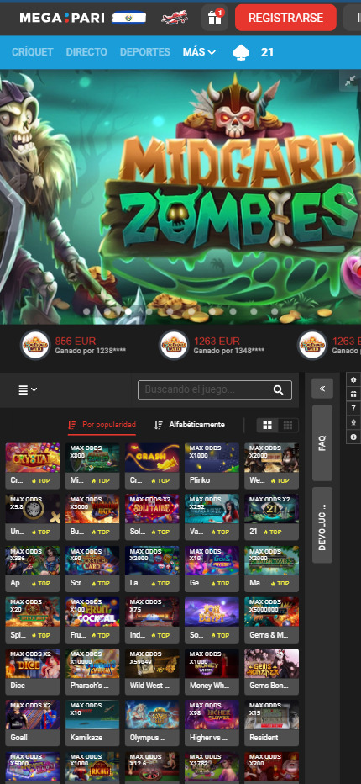Click the REGISTRARSE button
Image resolution: width=361 pixels, height=784 pixels.
click(x=285, y=18)
